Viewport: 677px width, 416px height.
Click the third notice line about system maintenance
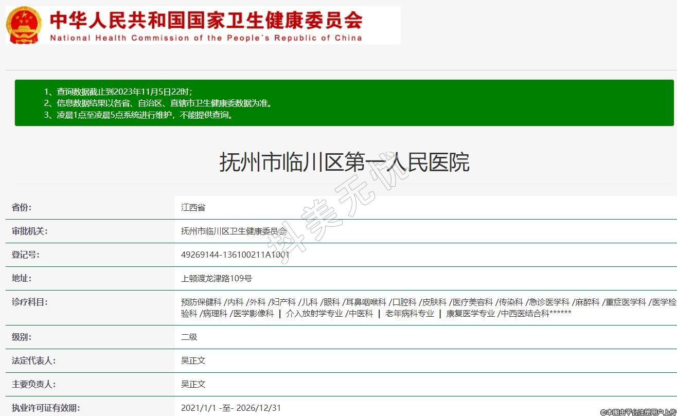[x=139, y=115]
